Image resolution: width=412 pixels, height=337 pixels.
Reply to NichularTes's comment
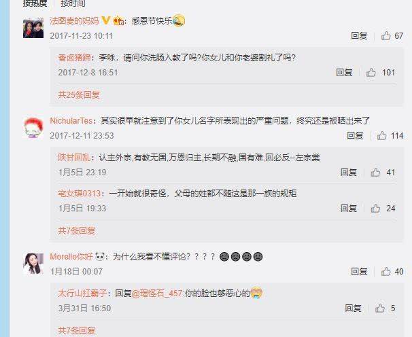click(355, 136)
